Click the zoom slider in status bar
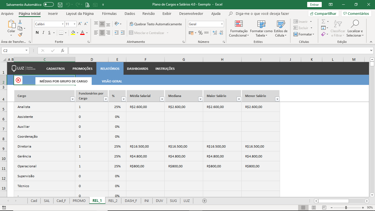This screenshot has width=375, height=211. pyautogui.click(x=346, y=208)
